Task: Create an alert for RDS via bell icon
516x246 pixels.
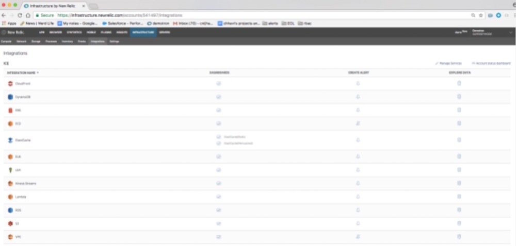Action: tap(358, 210)
